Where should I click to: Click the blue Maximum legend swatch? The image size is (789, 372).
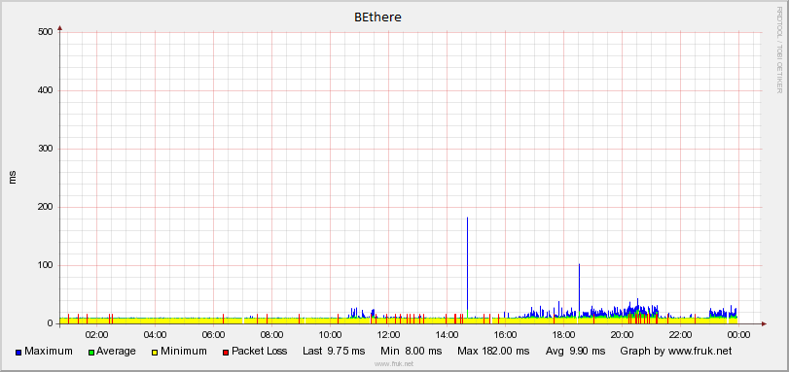(x=18, y=352)
